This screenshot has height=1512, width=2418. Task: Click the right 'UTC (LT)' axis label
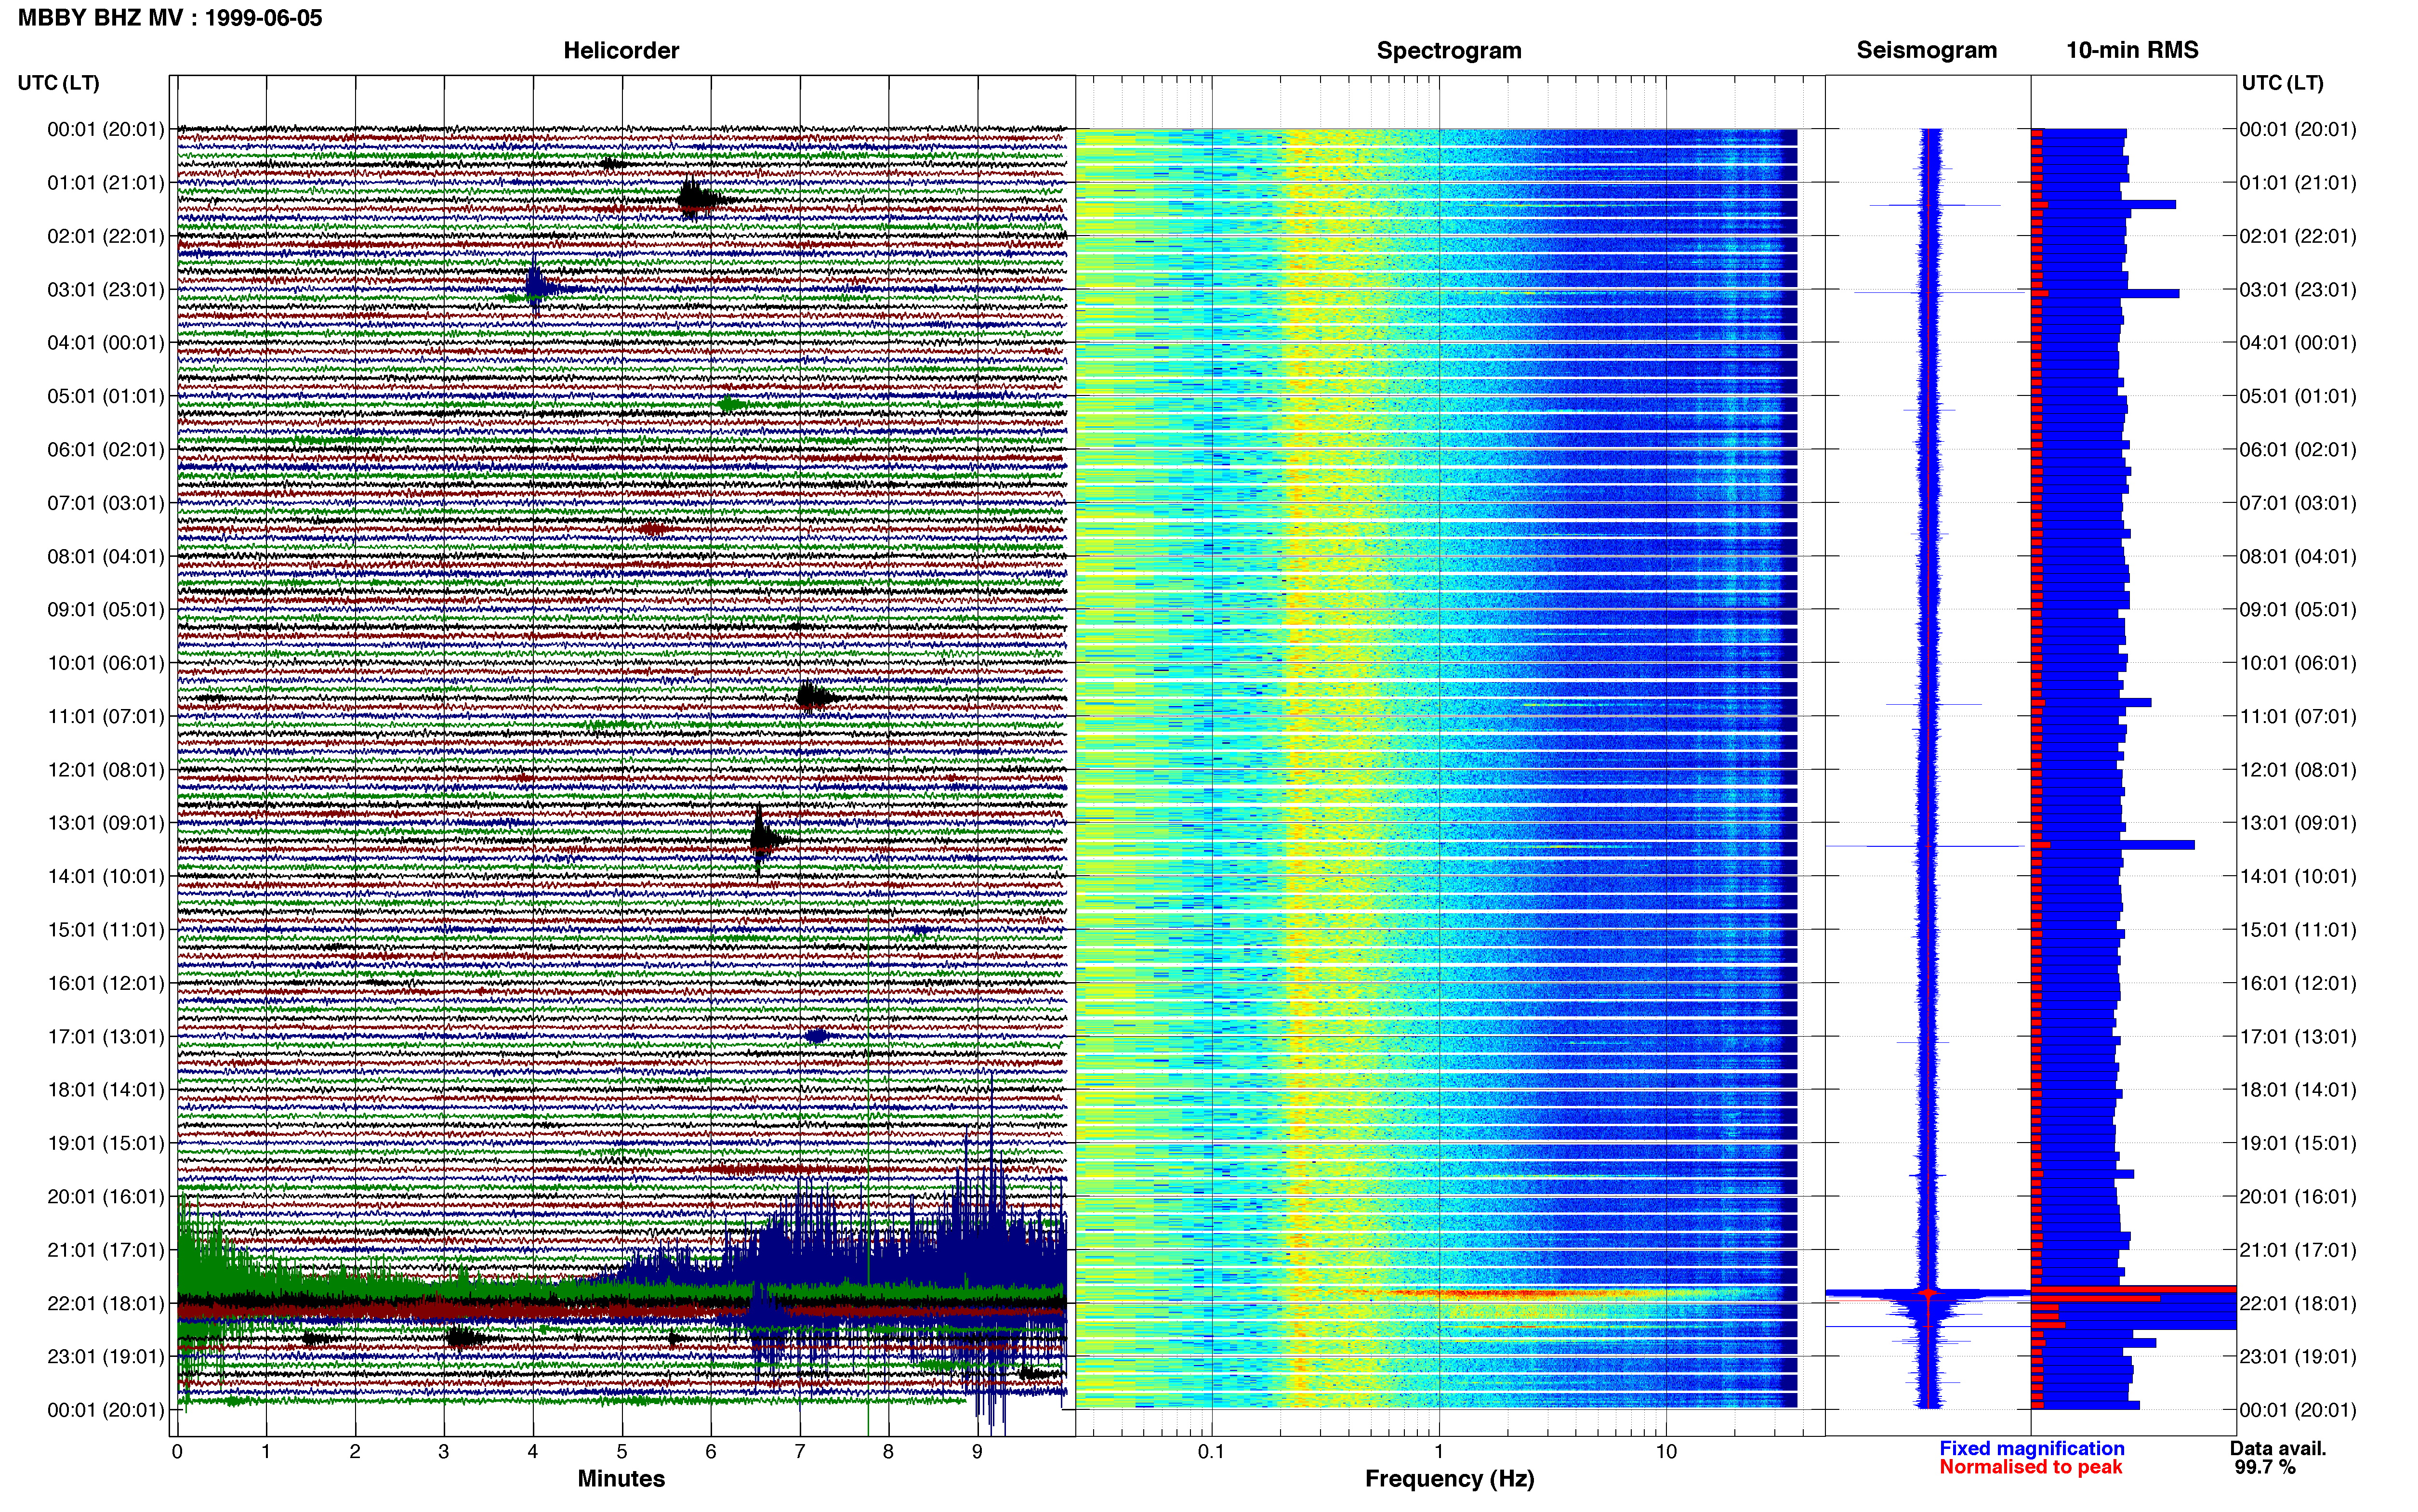point(2283,83)
